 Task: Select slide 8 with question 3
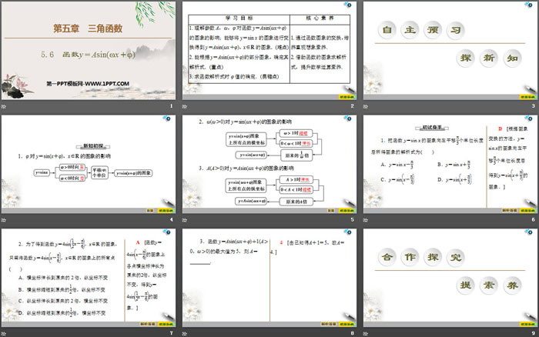pos(269,277)
